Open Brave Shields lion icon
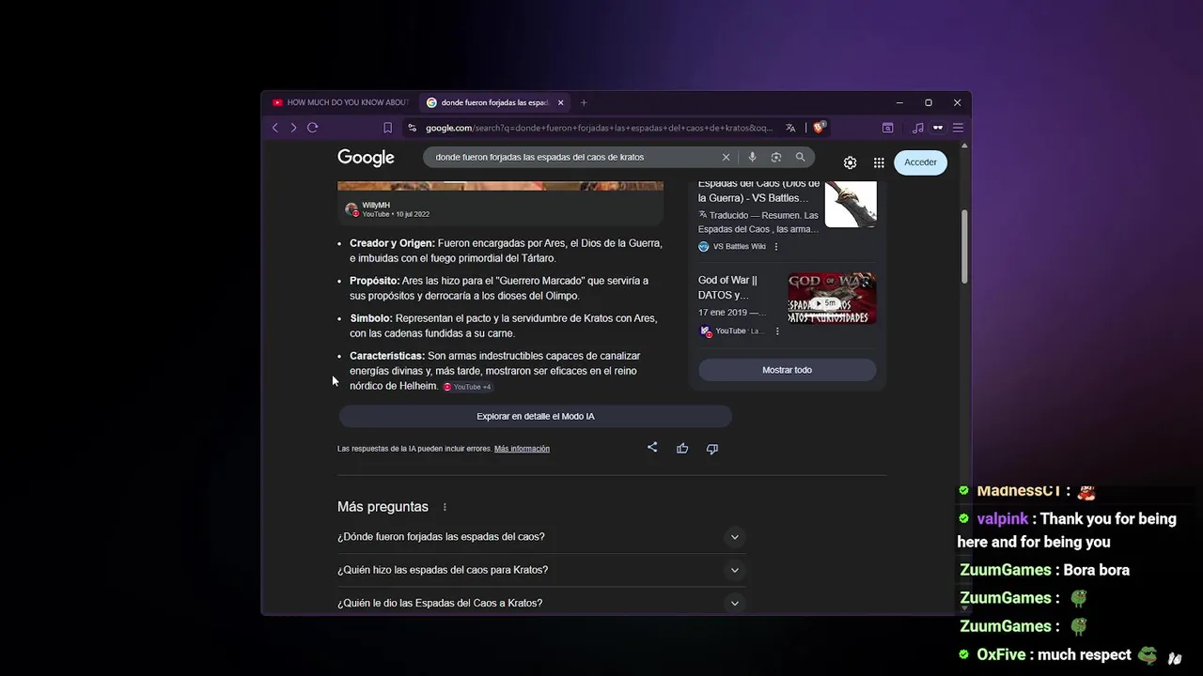1203x676 pixels. pyautogui.click(x=820, y=128)
